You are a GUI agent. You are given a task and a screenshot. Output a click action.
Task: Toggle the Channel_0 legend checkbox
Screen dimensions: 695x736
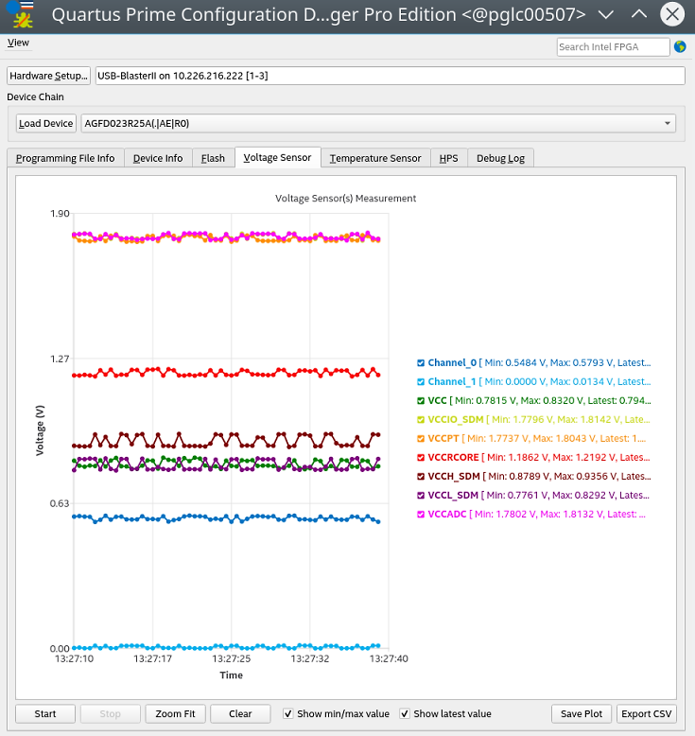[x=421, y=362]
